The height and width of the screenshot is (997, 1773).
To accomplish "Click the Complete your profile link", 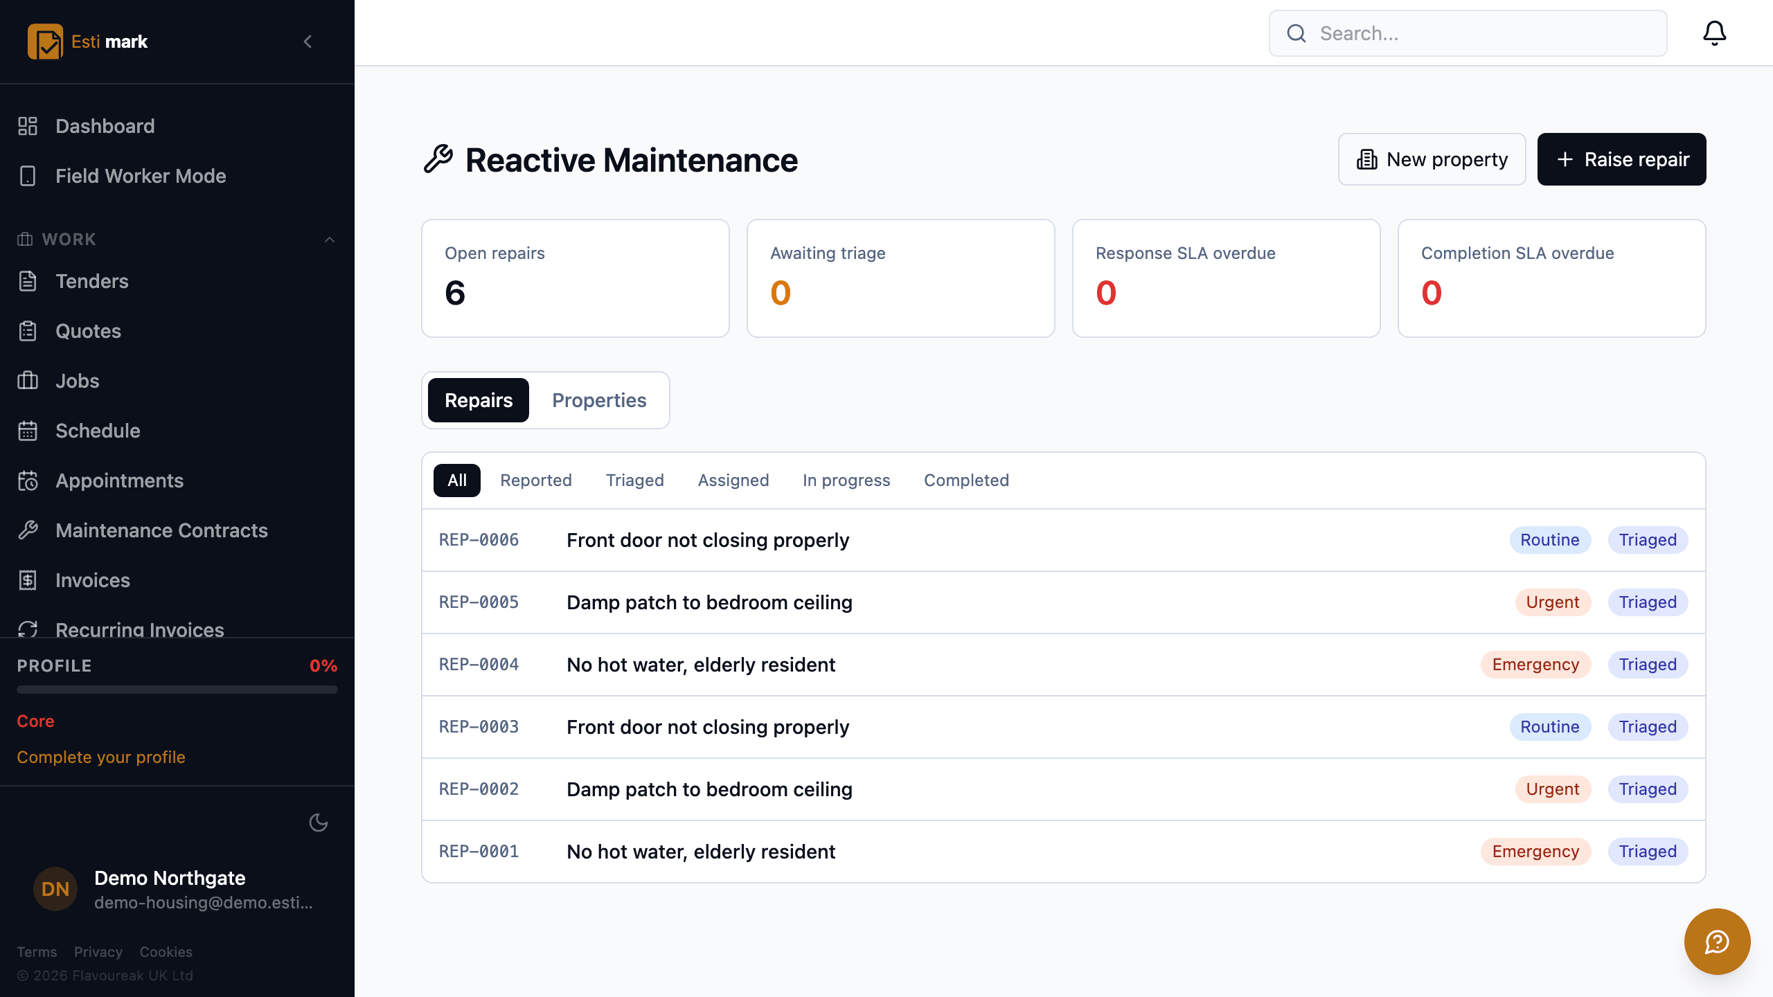I will pyautogui.click(x=101, y=757).
